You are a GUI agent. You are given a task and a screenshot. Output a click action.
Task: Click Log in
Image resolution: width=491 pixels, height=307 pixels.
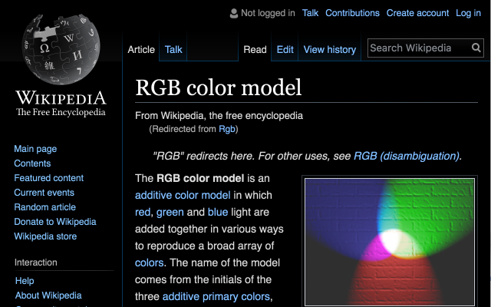tap(468, 13)
